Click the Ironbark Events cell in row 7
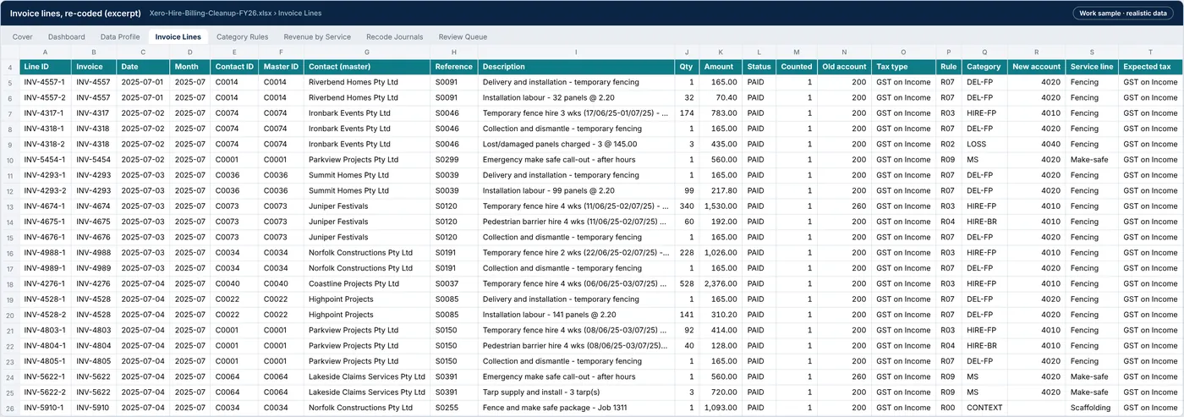The width and height of the screenshot is (1184, 417). click(367, 113)
